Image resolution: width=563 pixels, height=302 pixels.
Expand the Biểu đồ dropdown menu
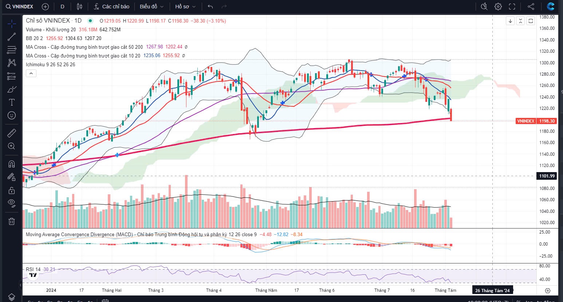[x=151, y=7]
